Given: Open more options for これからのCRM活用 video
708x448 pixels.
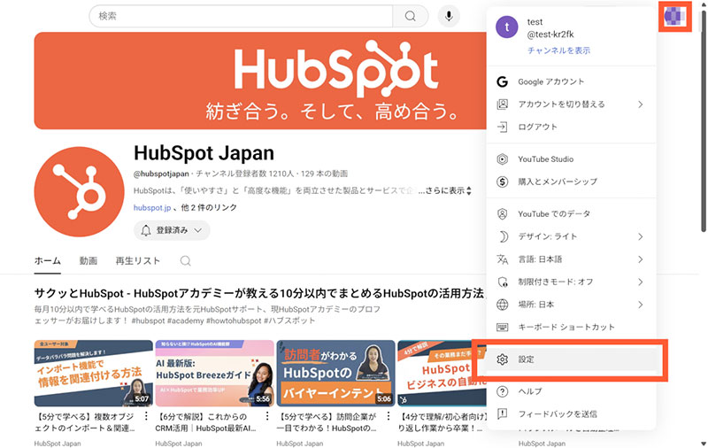Looking at the screenshot, I should 267,416.
